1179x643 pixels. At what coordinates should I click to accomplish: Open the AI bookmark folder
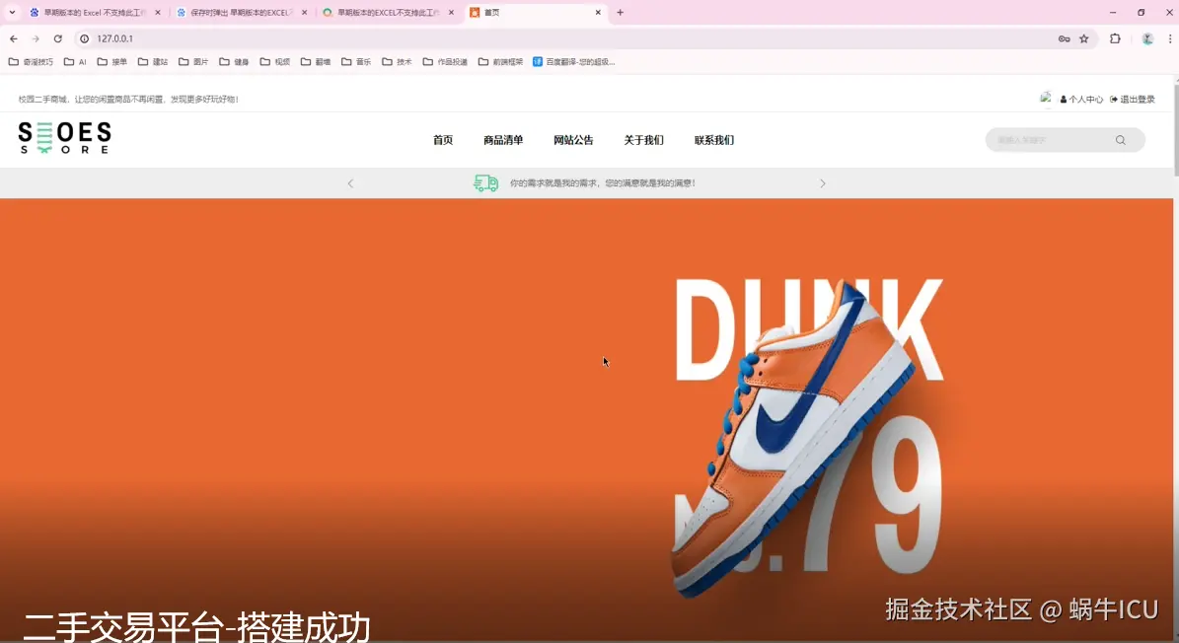(75, 61)
